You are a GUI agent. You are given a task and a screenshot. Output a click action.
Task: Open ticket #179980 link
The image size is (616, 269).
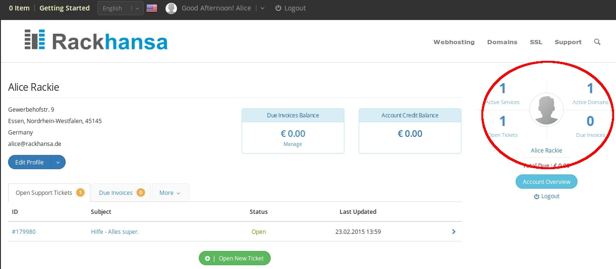point(24,232)
